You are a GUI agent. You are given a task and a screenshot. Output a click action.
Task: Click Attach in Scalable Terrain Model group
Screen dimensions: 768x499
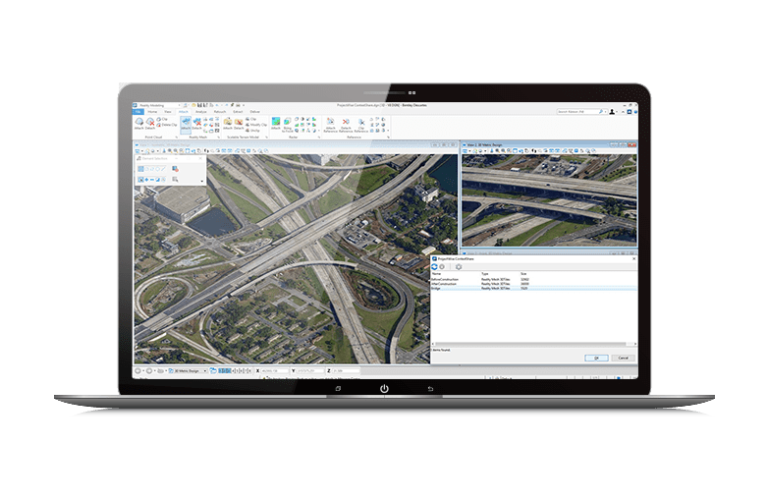(x=226, y=124)
